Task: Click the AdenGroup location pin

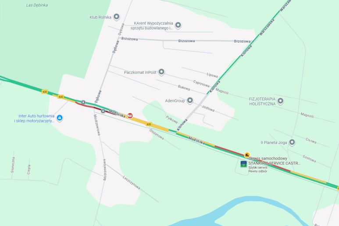Action: pyautogui.click(x=190, y=100)
